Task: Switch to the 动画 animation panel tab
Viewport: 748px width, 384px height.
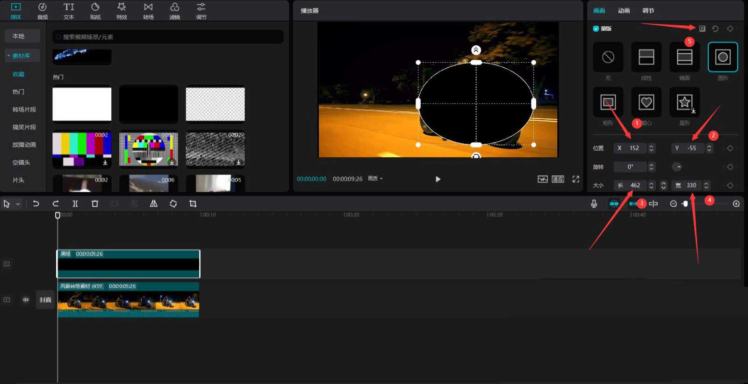Action: [x=624, y=10]
